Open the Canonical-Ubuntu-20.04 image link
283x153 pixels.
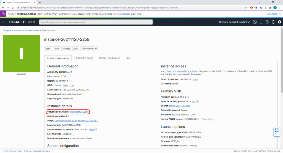coord(76,121)
